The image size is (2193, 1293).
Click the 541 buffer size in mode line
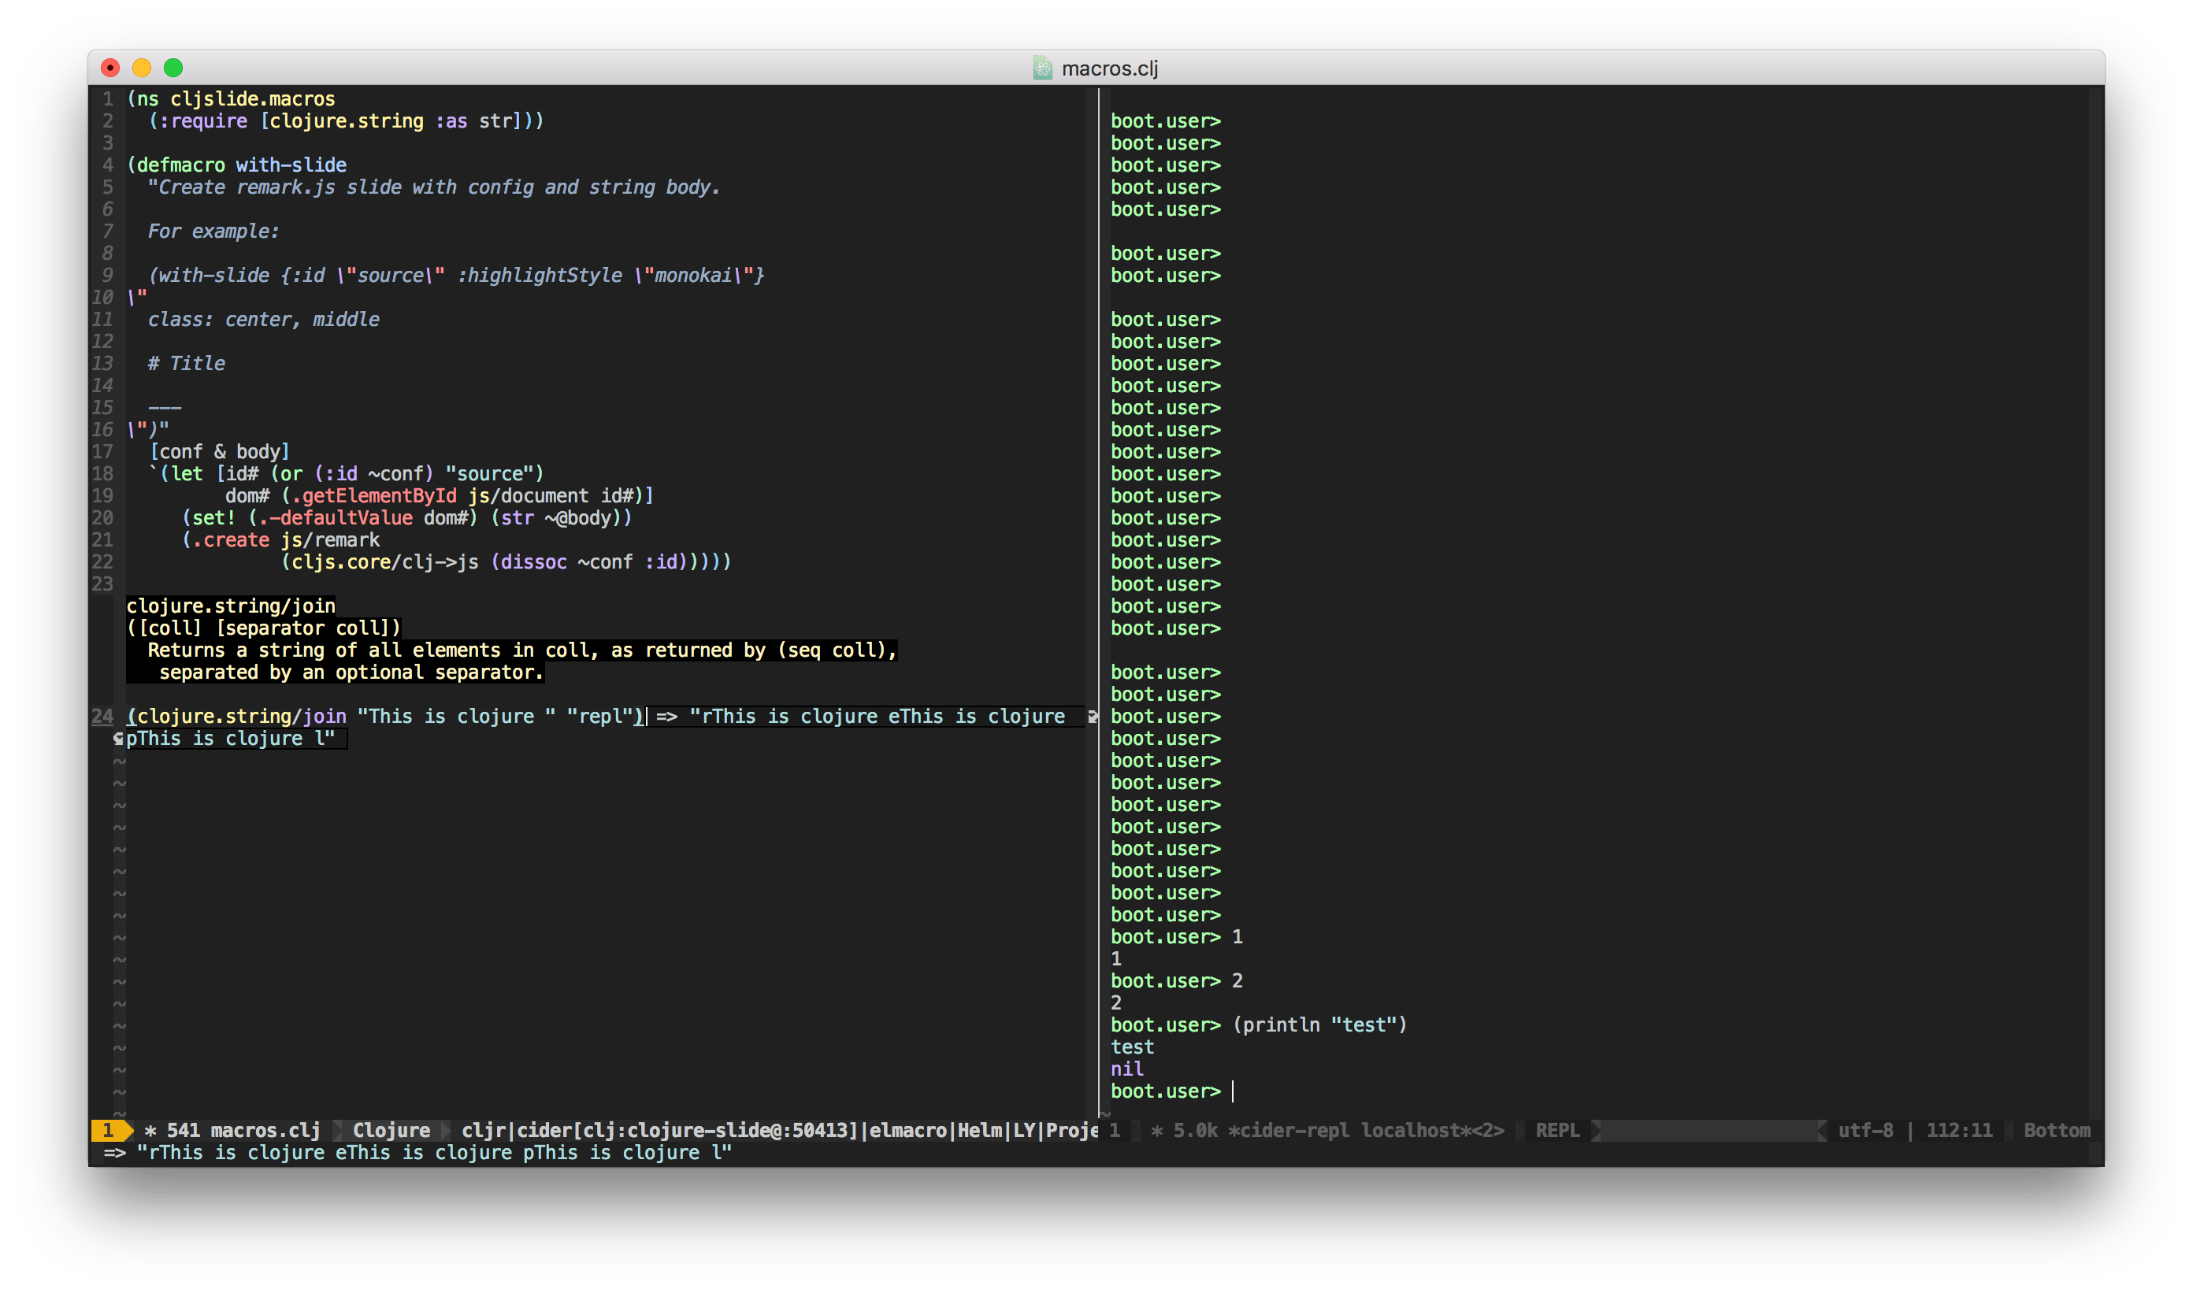click(183, 1131)
